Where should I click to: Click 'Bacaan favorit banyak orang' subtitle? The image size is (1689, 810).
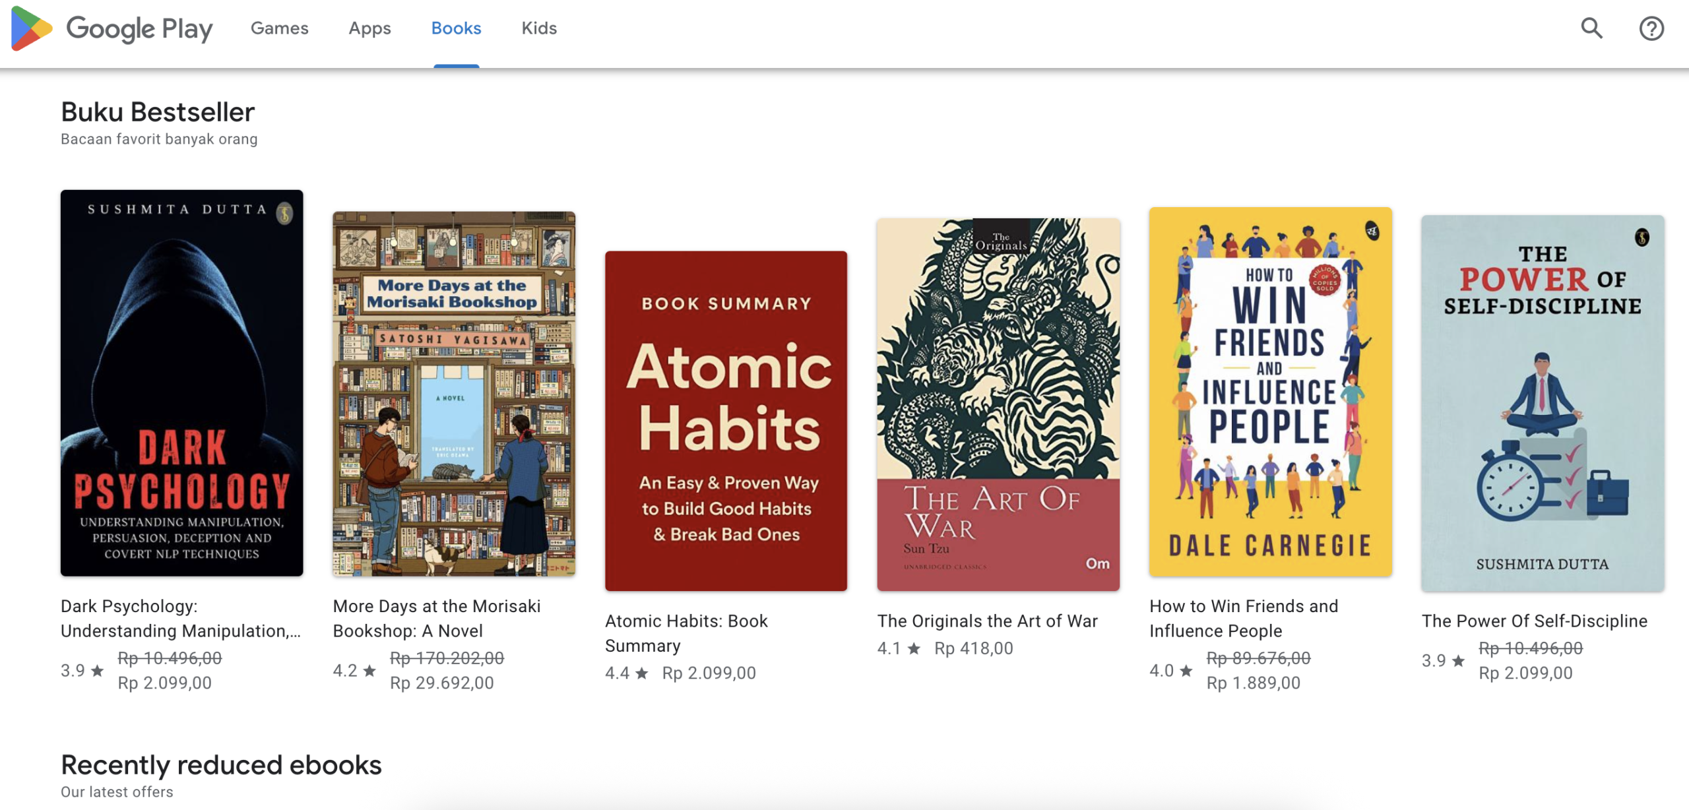pyautogui.click(x=159, y=139)
